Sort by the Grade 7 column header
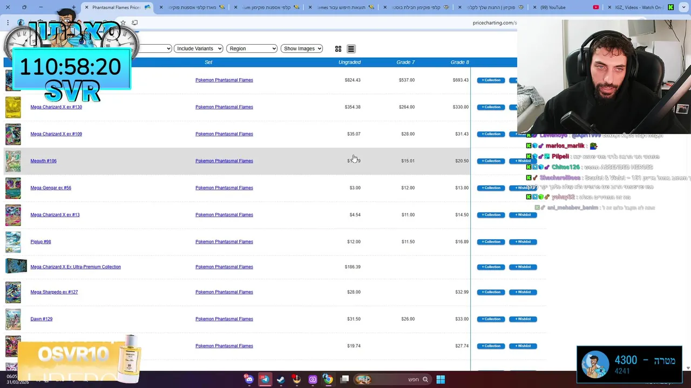 (x=405, y=62)
